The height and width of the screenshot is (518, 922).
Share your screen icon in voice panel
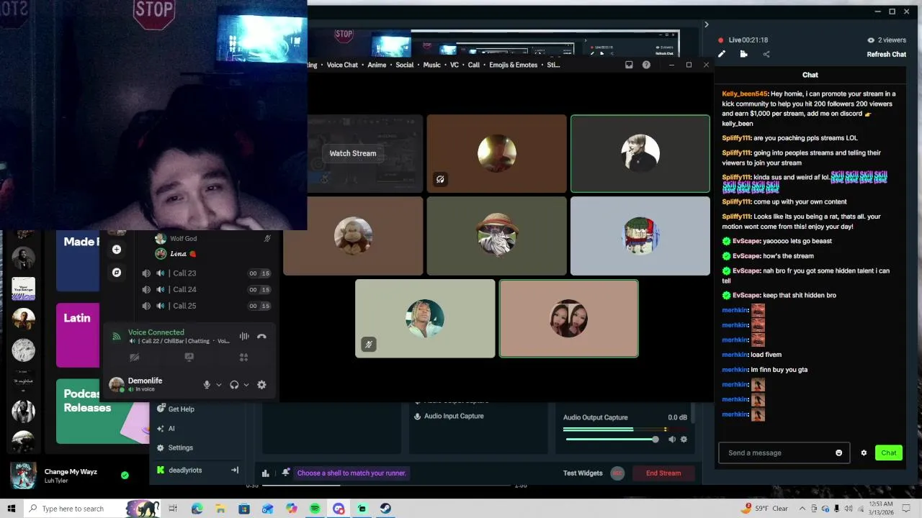[189, 357]
